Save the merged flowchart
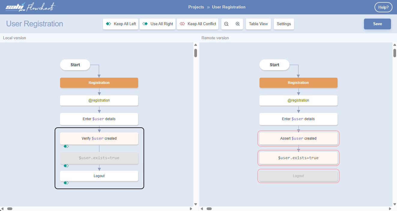Viewport: 397px width, 211px height. click(377, 24)
